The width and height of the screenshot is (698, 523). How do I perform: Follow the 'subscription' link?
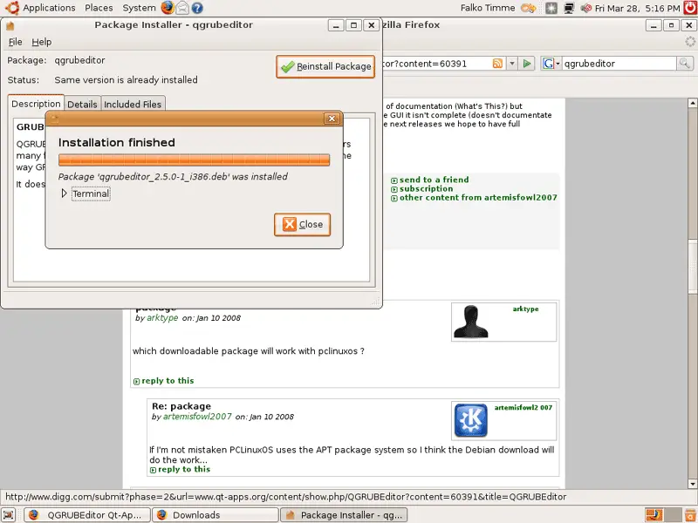pyautogui.click(x=426, y=188)
